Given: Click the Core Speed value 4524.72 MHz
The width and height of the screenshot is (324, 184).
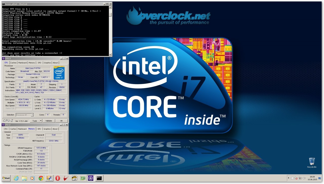Looking at the screenshot, I should coord(24,100).
